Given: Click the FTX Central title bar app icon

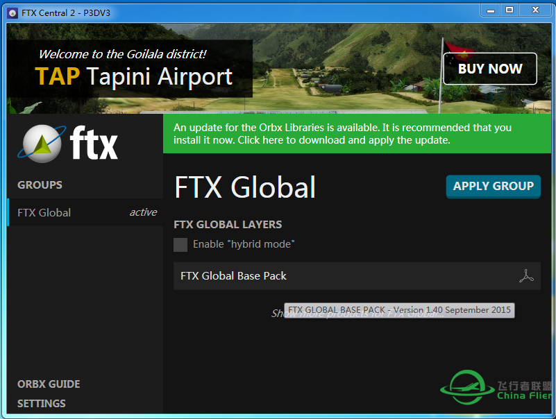Looking at the screenshot, I should click(x=12, y=13).
